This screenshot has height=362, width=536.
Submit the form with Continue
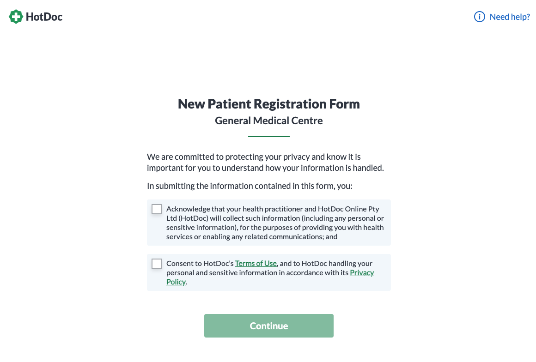[268, 326]
